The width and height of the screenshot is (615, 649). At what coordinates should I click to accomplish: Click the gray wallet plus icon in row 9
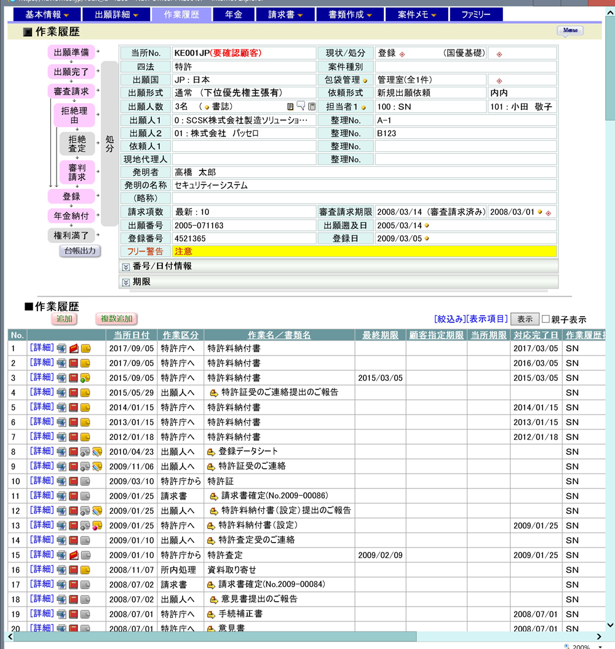(85, 466)
